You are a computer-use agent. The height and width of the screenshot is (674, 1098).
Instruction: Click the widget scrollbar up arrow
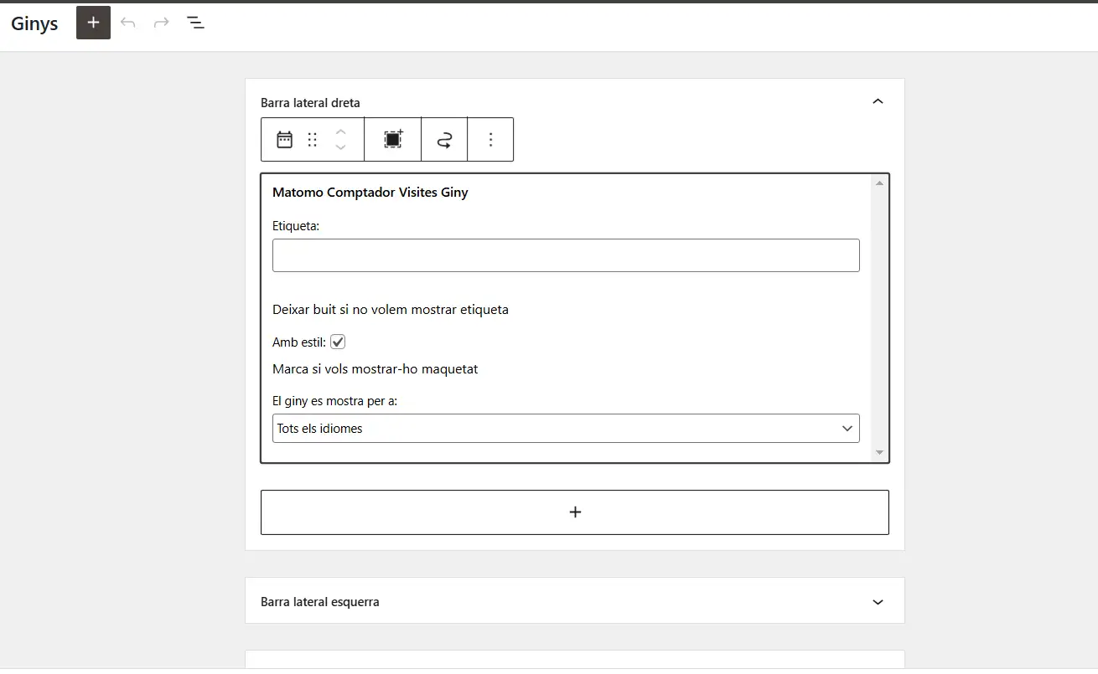(x=879, y=183)
